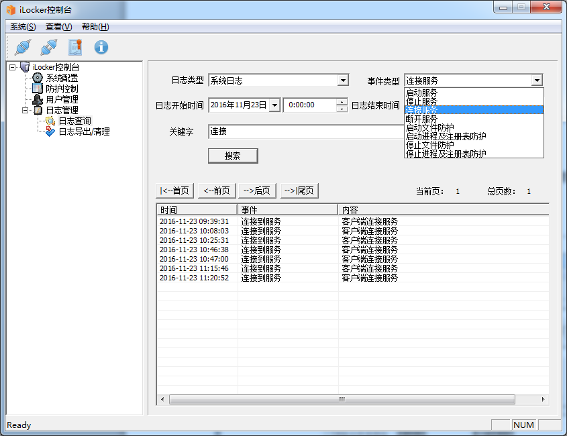Open the blue info About icon
This screenshot has width=567, height=436.
(101, 47)
